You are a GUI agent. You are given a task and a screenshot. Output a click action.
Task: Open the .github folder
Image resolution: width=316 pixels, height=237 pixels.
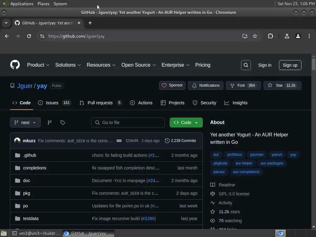click(29, 155)
